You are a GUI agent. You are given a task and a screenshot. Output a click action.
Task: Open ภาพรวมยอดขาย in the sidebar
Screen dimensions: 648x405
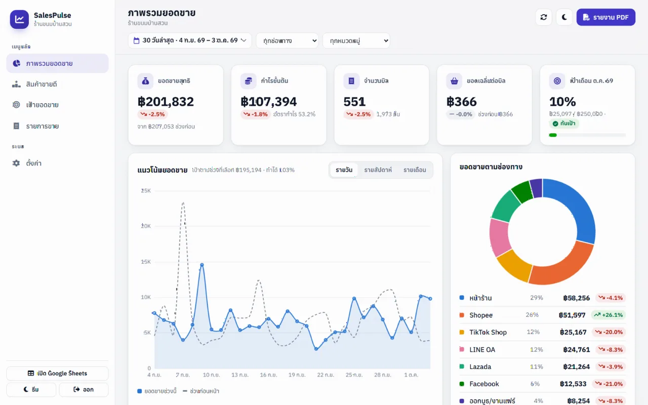coord(57,63)
